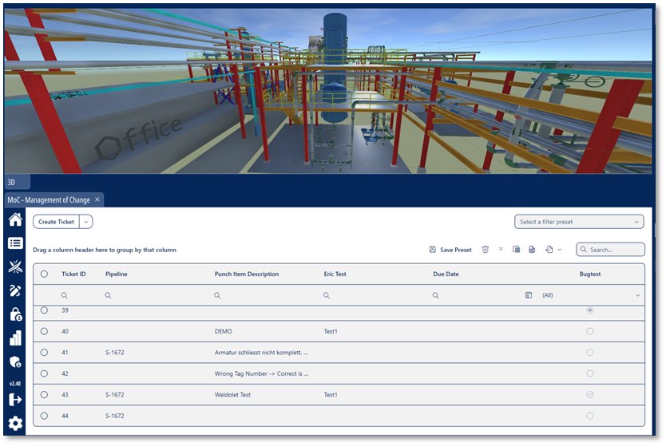Open the list view icon in the sidebar

coord(15,243)
